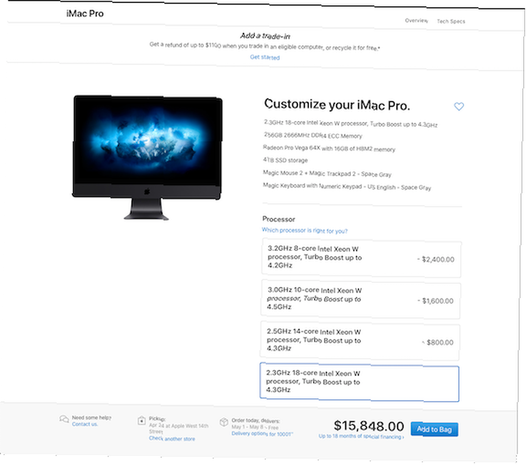Image resolution: width=526 pixels, height=465 pixels.
Task: Click the Add a trade-in heading
Action: coord(265,36)
